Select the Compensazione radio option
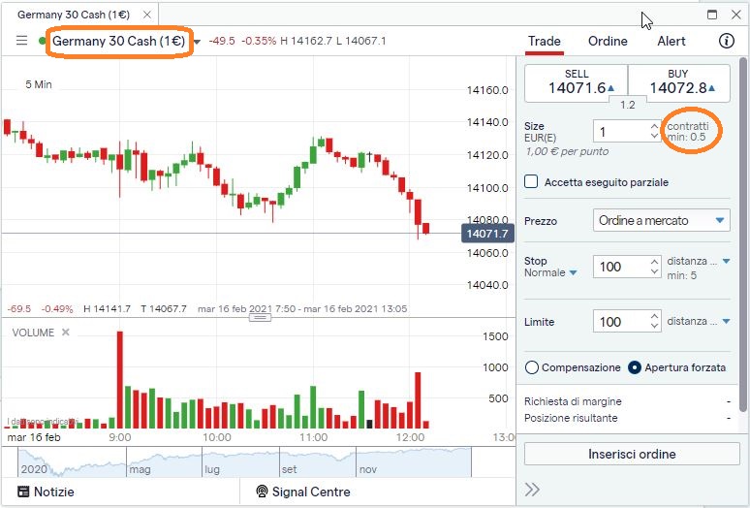750x508 pixels. 531,367
